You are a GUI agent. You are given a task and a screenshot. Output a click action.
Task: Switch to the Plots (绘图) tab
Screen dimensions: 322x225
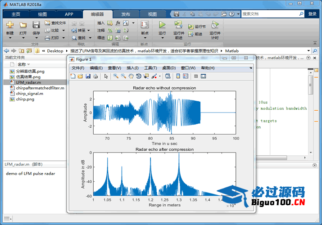(42, 14)
